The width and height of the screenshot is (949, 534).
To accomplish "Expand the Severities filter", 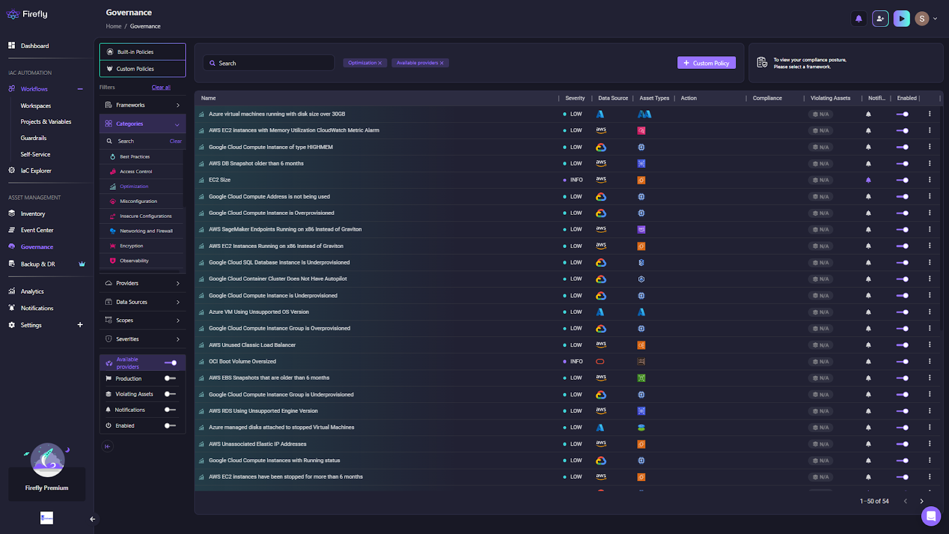I will click(x=142, y=339).
